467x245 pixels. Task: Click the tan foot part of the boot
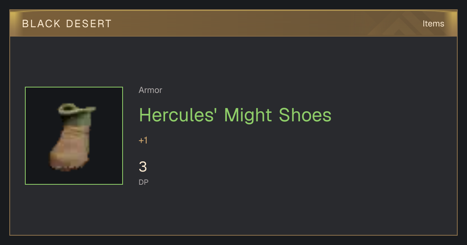70,150
